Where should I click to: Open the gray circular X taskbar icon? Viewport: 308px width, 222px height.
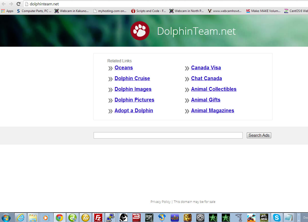[x=200, y=217]
